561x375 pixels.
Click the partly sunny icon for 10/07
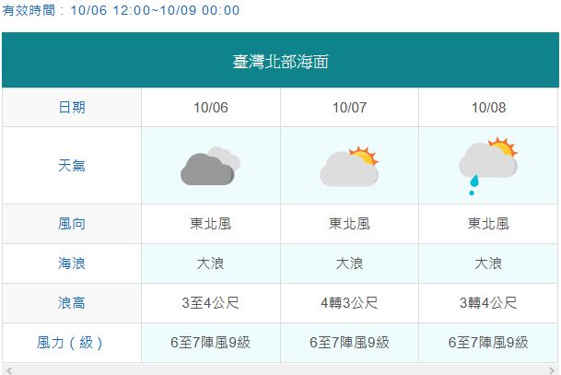[x=349, y=167]
